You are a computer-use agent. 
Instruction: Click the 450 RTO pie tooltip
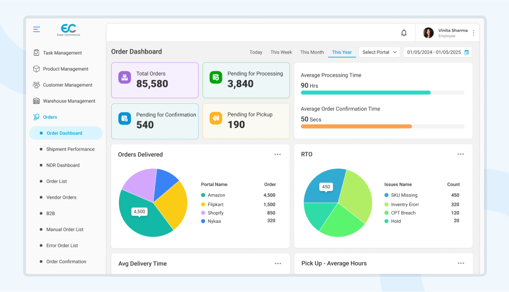(x=326, y=187)
